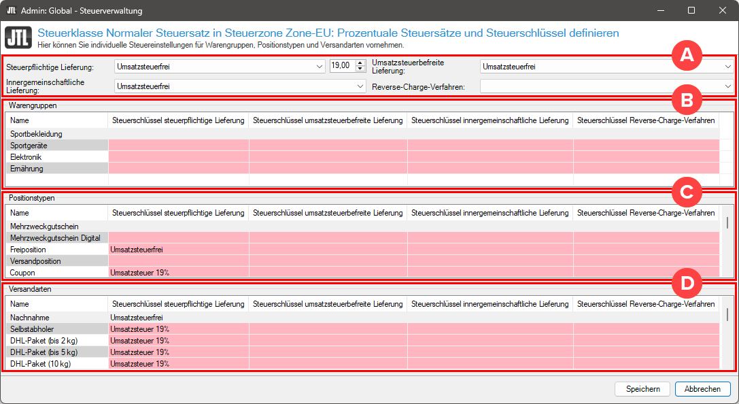This screenshot has width=739, height=404.
Task: Expand the Reverse-Charge-Verfahren dropdown
Action: (727, 87)
